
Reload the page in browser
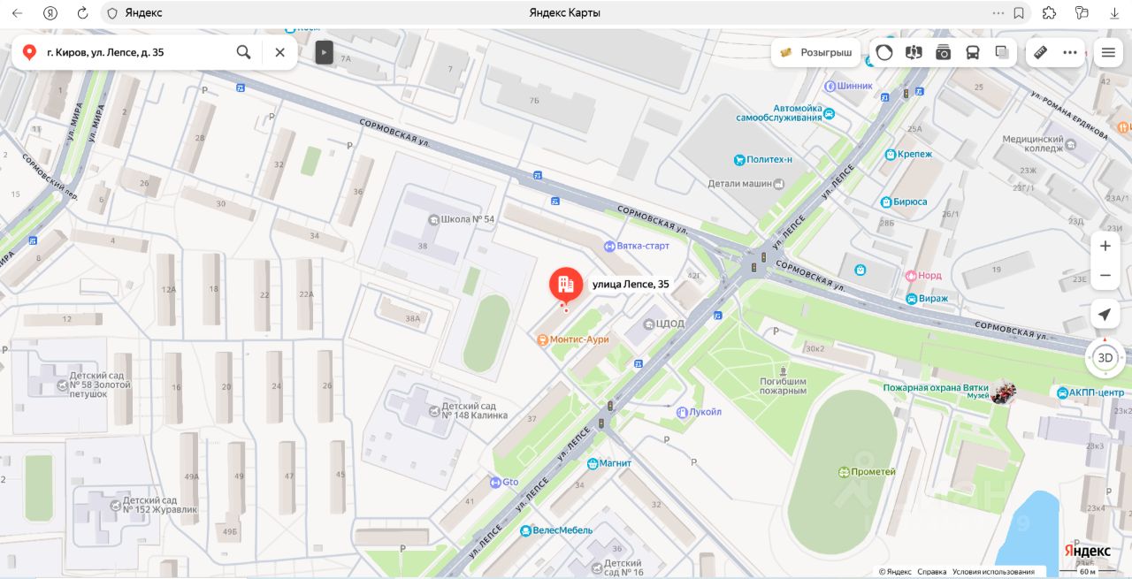(x=82, y=13)
